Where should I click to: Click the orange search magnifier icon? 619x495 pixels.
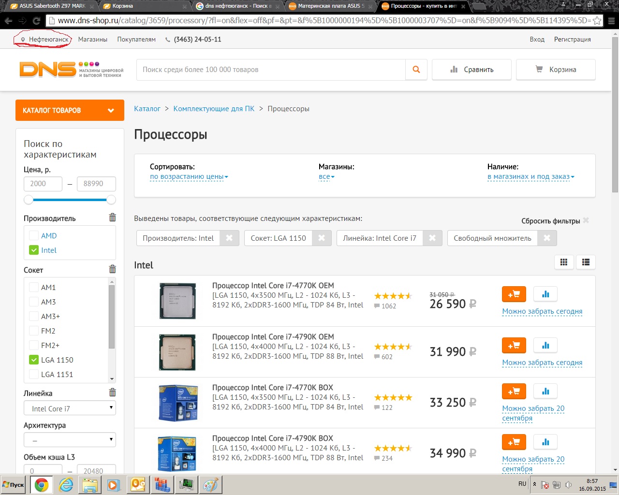coord(416,70)
